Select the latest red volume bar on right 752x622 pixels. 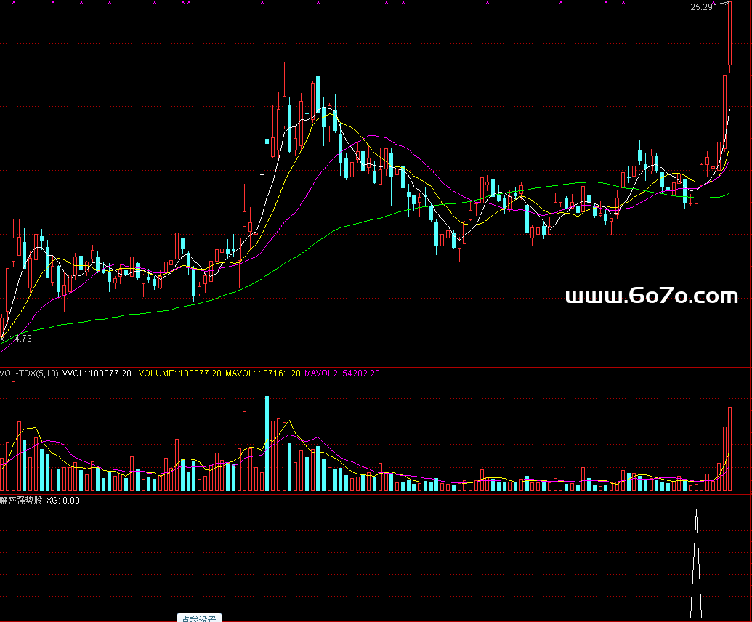[x=729, y=449]
